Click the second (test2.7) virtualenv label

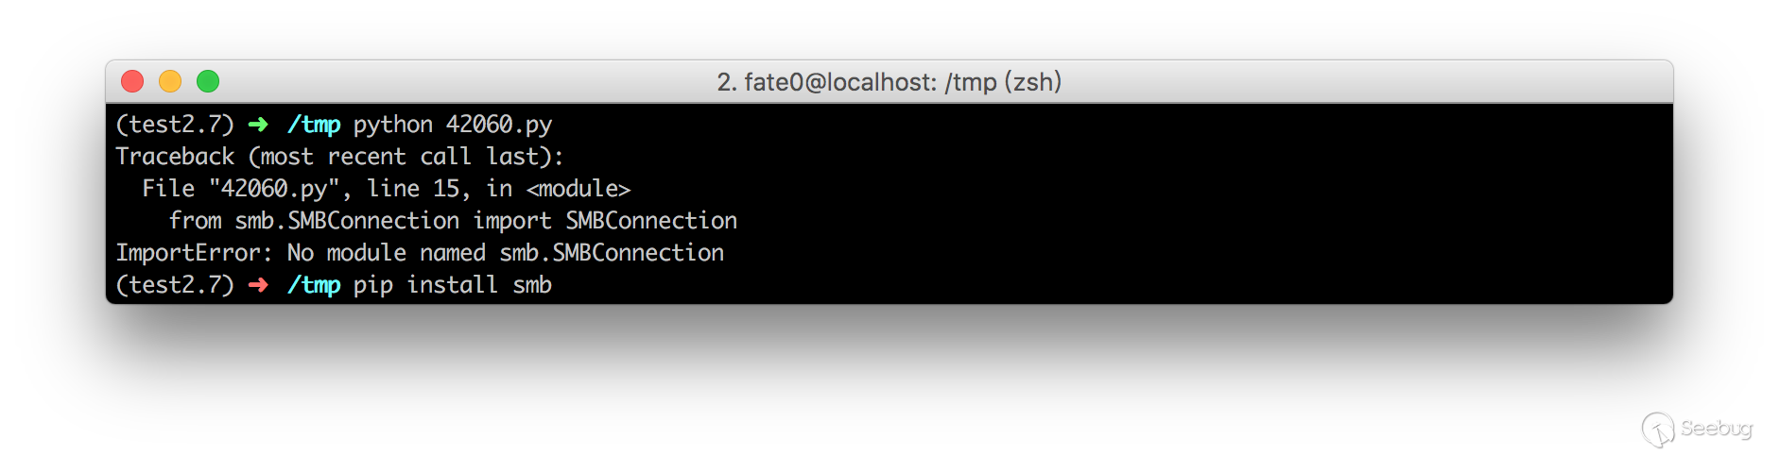point(175,285)
